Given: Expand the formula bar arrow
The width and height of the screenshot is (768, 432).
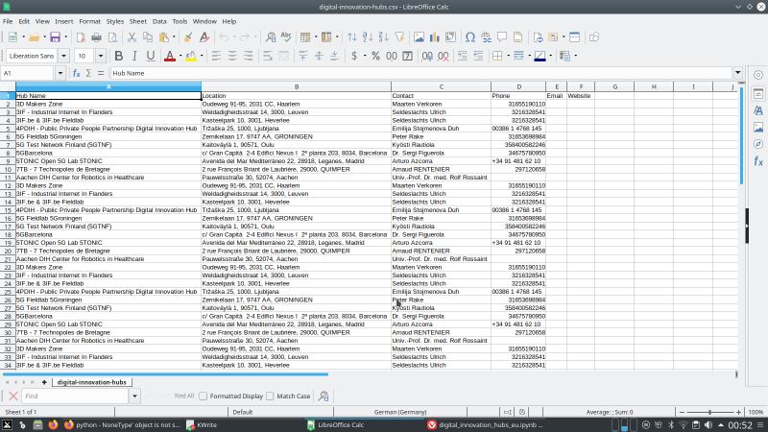Looking at the screenshot, I should [737, 73].
